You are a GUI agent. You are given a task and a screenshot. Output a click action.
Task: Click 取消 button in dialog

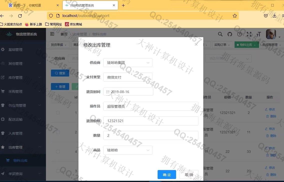coord(189,175)
